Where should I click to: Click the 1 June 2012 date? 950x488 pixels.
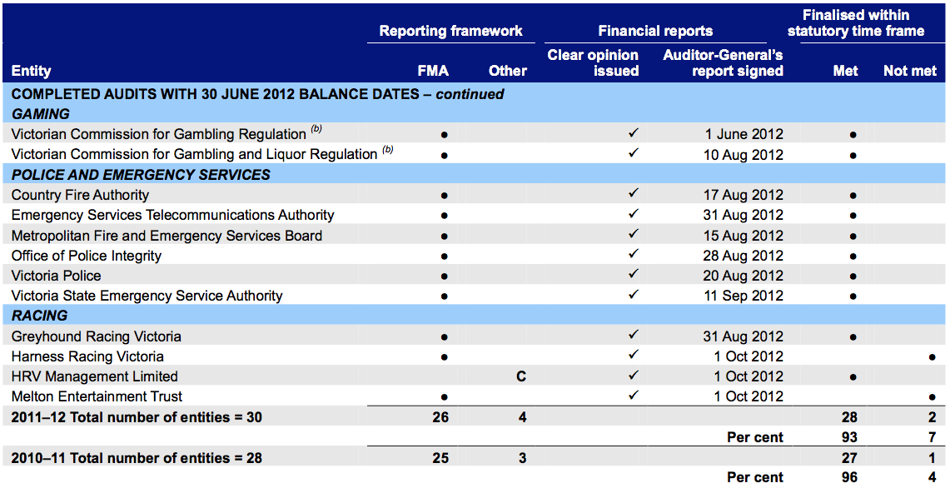[744, 134]
